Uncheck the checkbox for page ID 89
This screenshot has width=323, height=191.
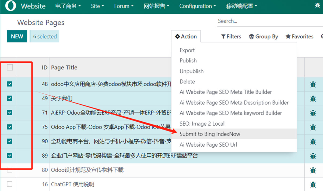tap(10, 155)
